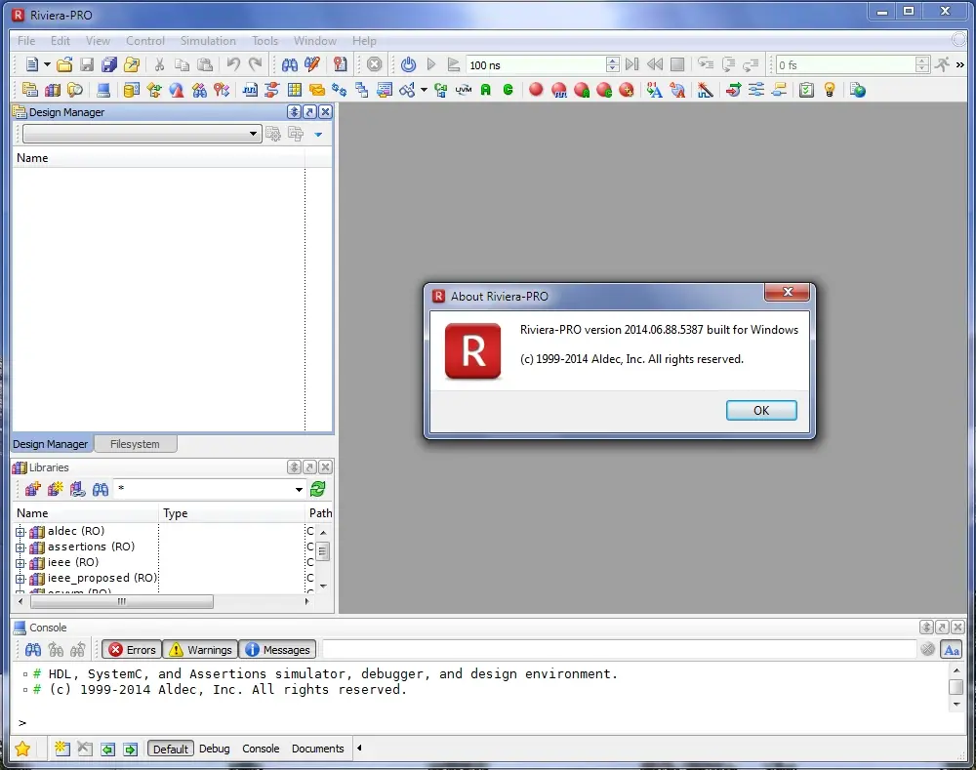
Task: Click the Libraries refresh green arrows icon
Action: point(318,489)
